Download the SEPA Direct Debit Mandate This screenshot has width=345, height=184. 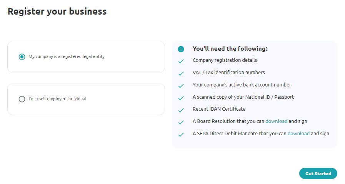pyautogui.click(x=298, y=133)
